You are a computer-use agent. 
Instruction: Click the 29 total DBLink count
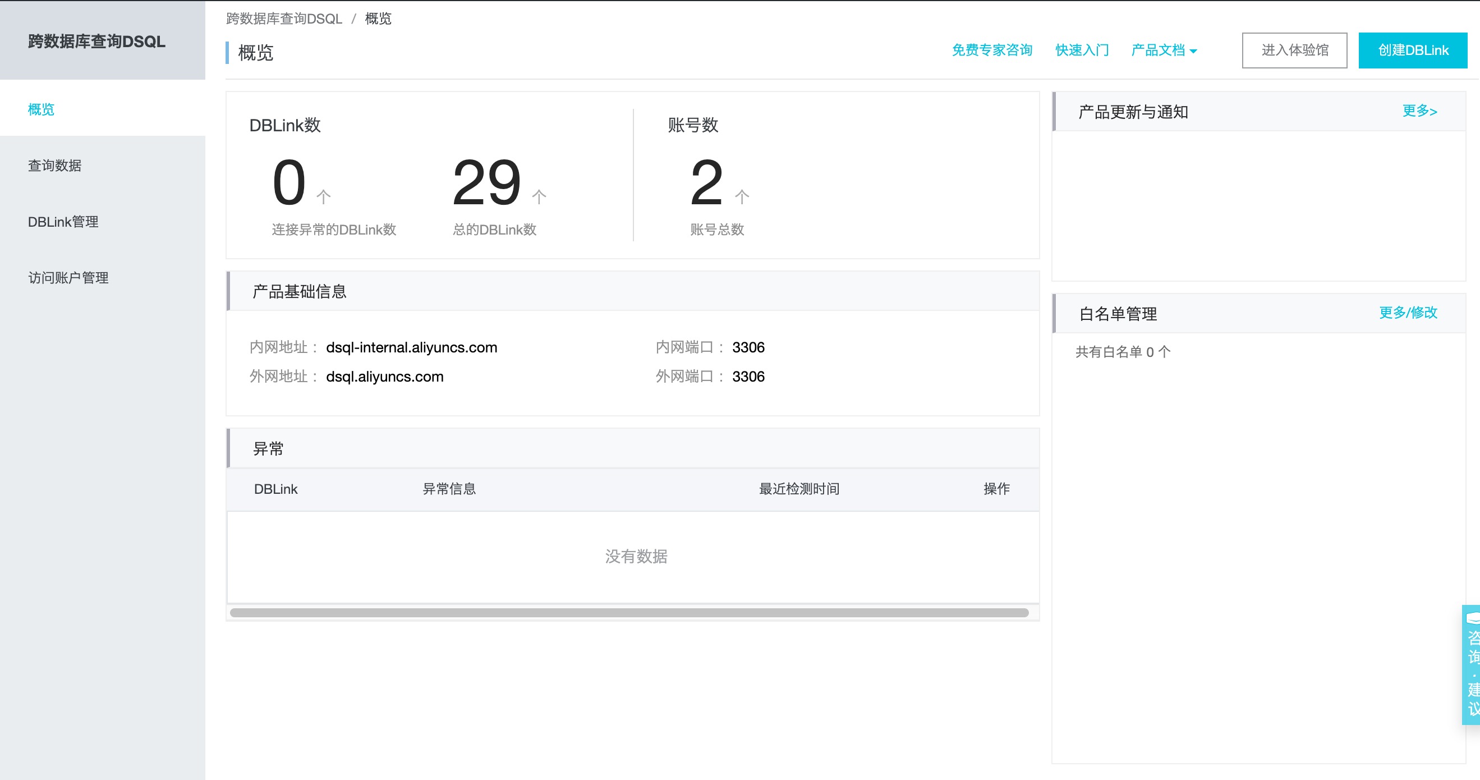[486, 183]
